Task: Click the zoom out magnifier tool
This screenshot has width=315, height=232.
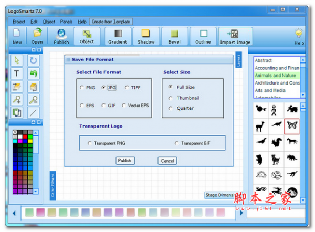Action: (34, 100)
